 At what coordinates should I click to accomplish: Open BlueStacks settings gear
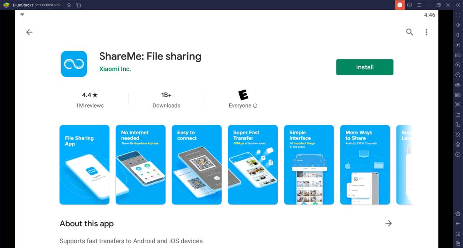click(x=458, y=214)
